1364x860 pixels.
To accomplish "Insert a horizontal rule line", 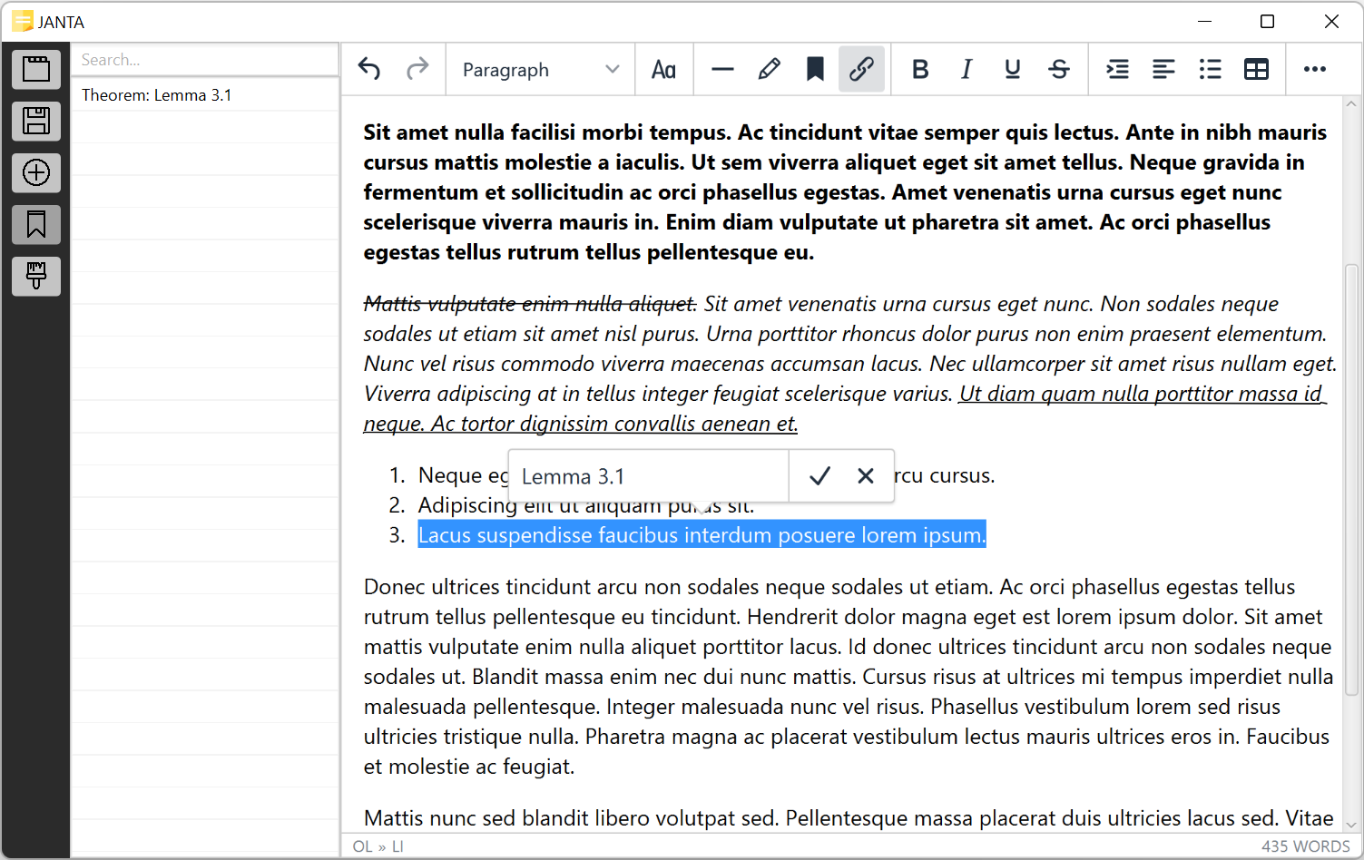I will pyautogui.click(x=722, y=69).
